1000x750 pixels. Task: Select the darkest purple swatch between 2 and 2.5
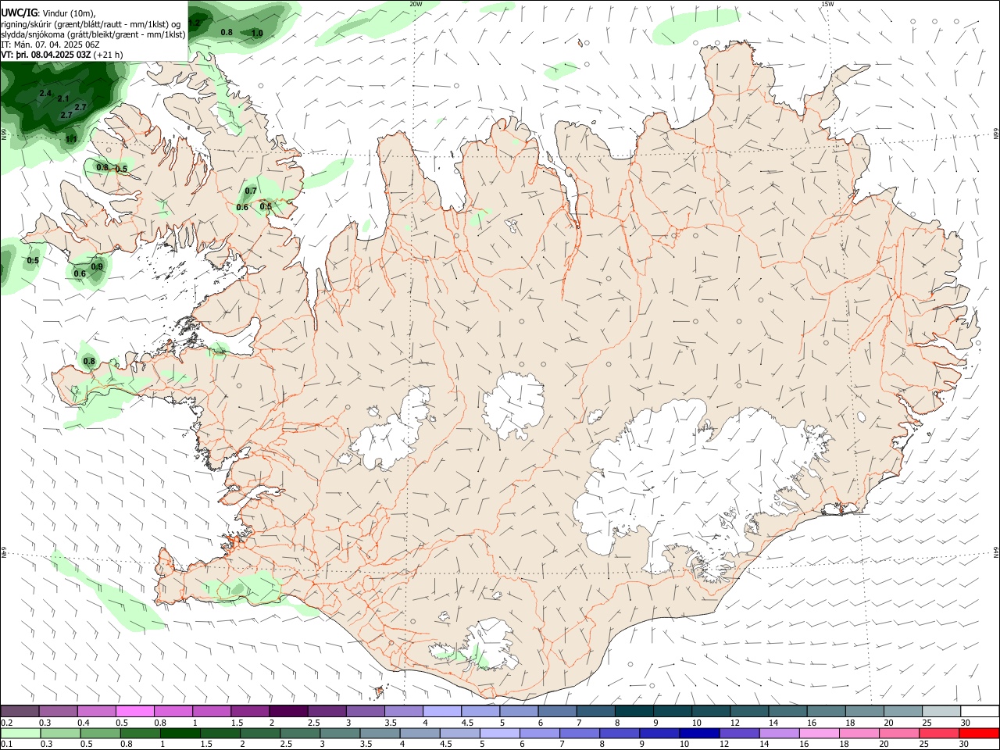click(x=288, y=712)
